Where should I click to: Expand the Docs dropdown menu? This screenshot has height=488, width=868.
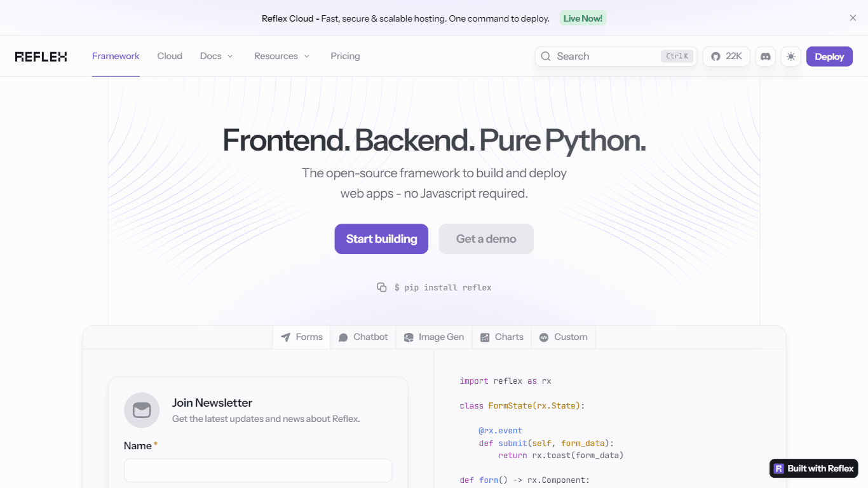pyautogui.click(x=217, y=56)
